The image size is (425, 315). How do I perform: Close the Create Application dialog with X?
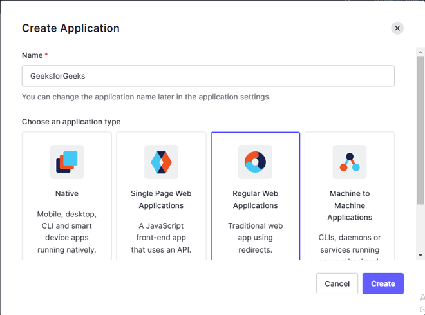(x=397, y=28)
